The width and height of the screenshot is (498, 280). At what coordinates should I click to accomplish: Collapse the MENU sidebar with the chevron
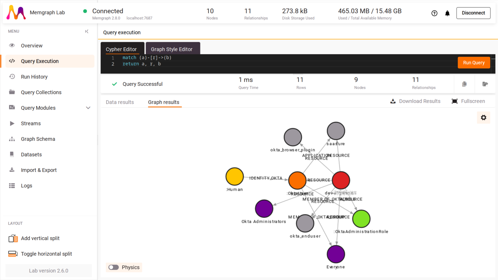[87, 31]
